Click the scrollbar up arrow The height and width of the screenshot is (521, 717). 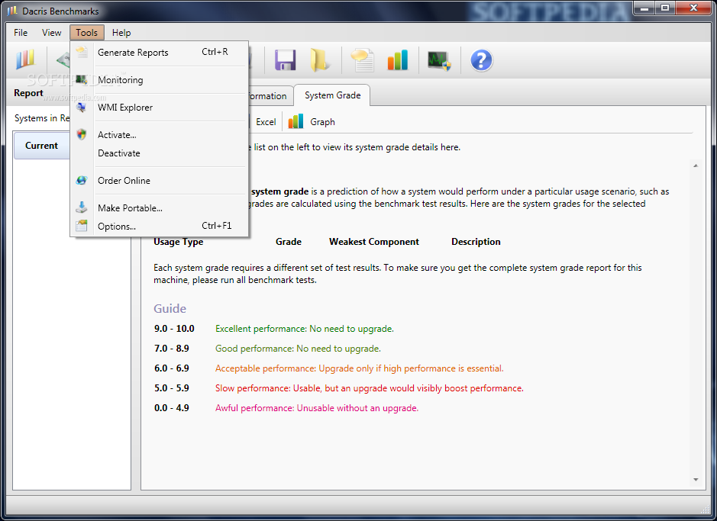tap(696, 166)
